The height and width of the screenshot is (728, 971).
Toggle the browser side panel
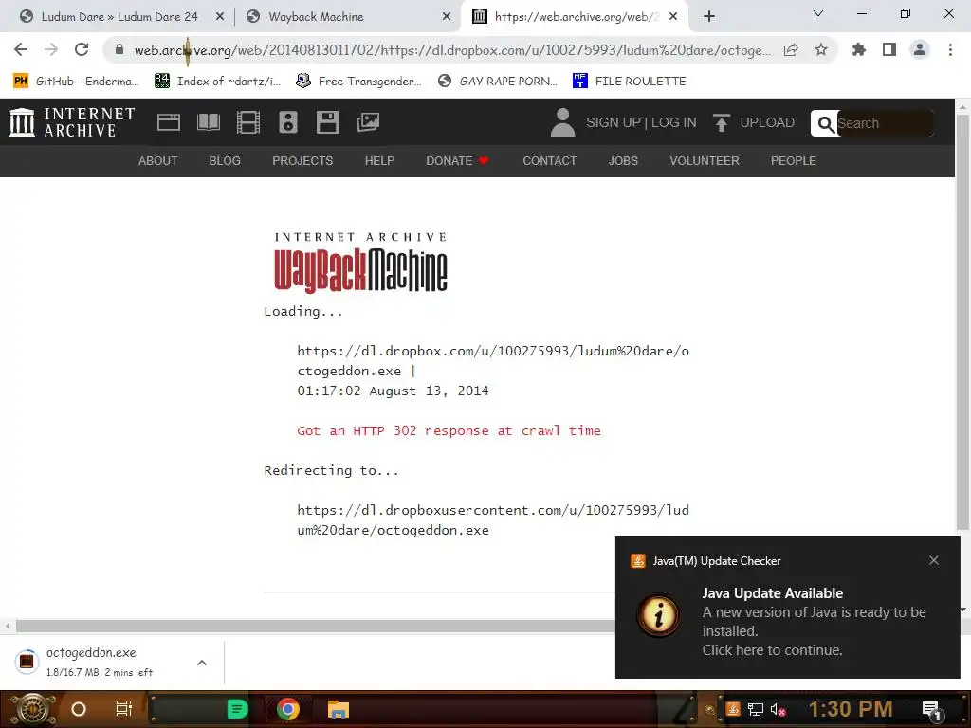coord(889,49)
